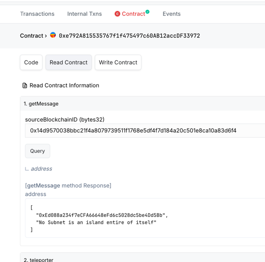Click the red Contract tab icon
The image size is (265, 262).
click(117, 14)
